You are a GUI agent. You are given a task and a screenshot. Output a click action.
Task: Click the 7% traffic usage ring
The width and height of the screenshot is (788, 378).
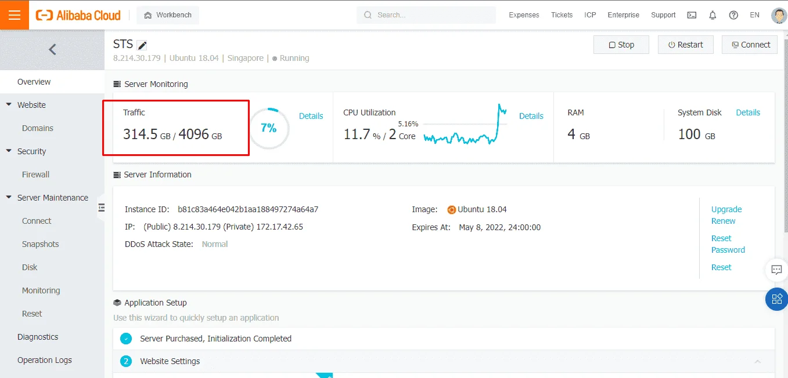click(269, 128)
